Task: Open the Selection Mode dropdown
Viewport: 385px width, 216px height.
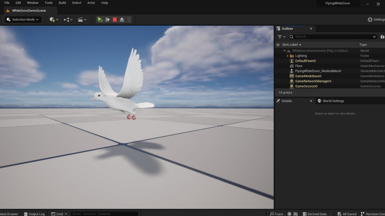Action: tap(23, 19)
